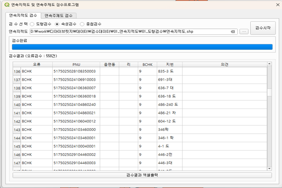Click the table scrollbar up arrow

[269, 64]
